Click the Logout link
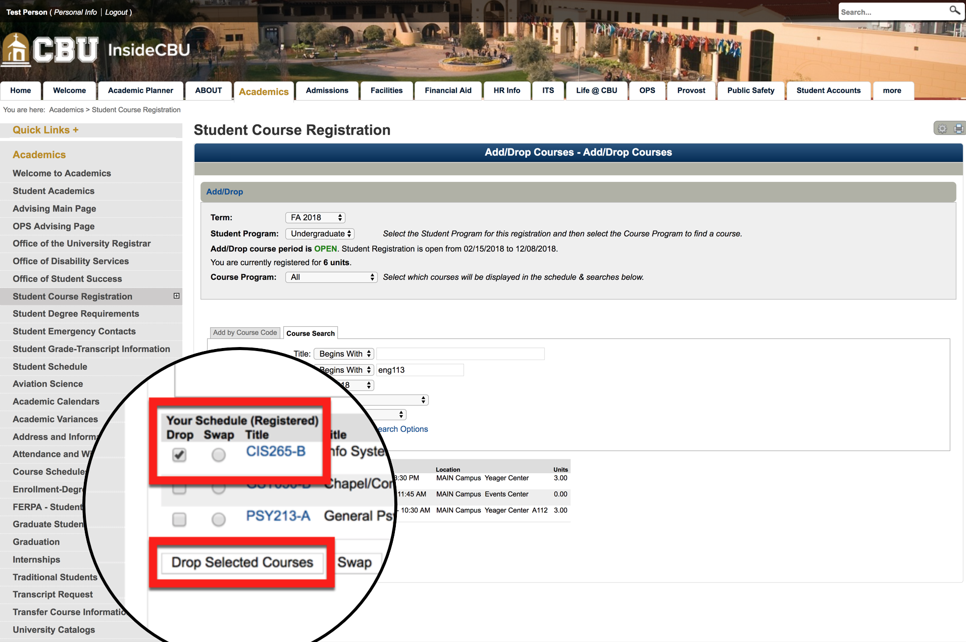 tap(116, 12)
